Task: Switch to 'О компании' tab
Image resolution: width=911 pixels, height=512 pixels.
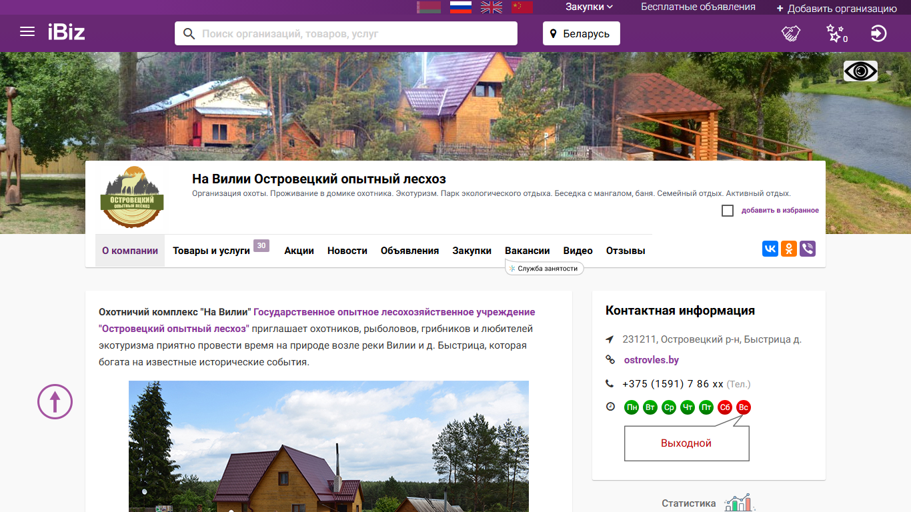Action: (130, 251)
